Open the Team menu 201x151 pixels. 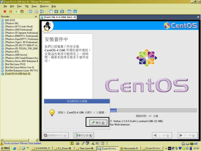click(34, 6)
